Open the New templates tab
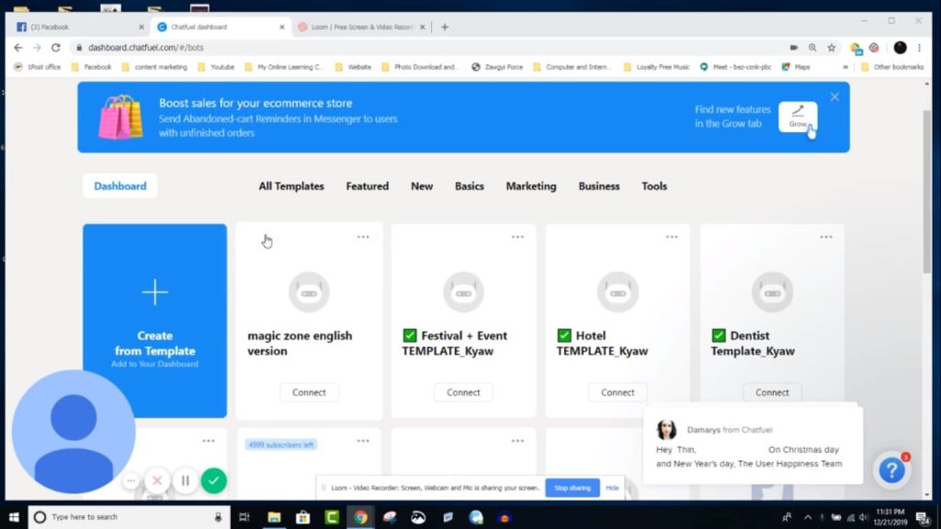 (x=422, y=186)
